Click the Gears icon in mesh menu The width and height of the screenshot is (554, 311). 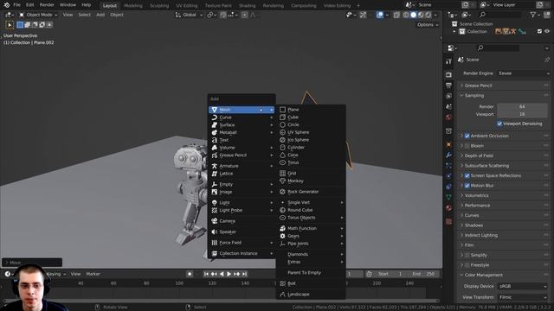pos(283,236)
